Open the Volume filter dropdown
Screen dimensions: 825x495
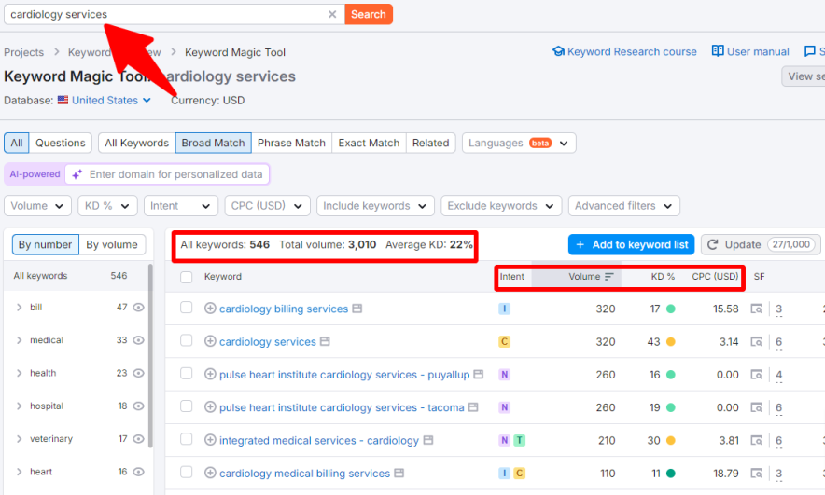37,206
